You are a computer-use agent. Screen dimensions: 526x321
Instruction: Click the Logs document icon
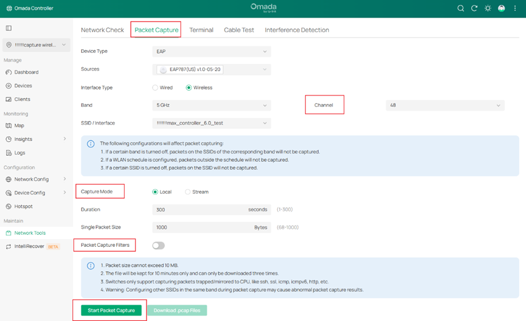coord(9,153)
